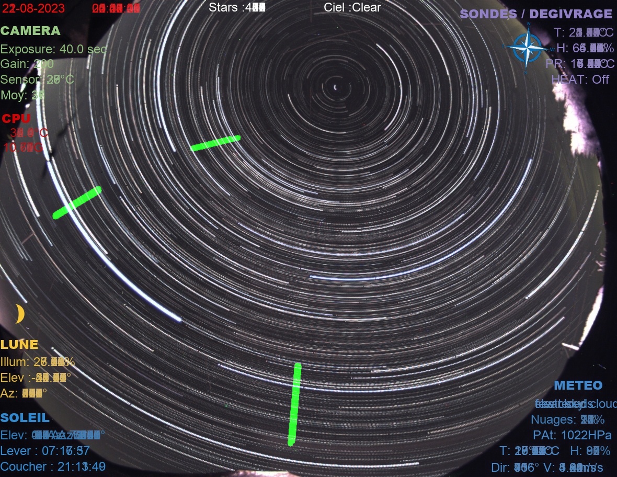Click the red CPU heading
Image resolution: width=617 pixels, height=477 pixels.
[16, 119]
